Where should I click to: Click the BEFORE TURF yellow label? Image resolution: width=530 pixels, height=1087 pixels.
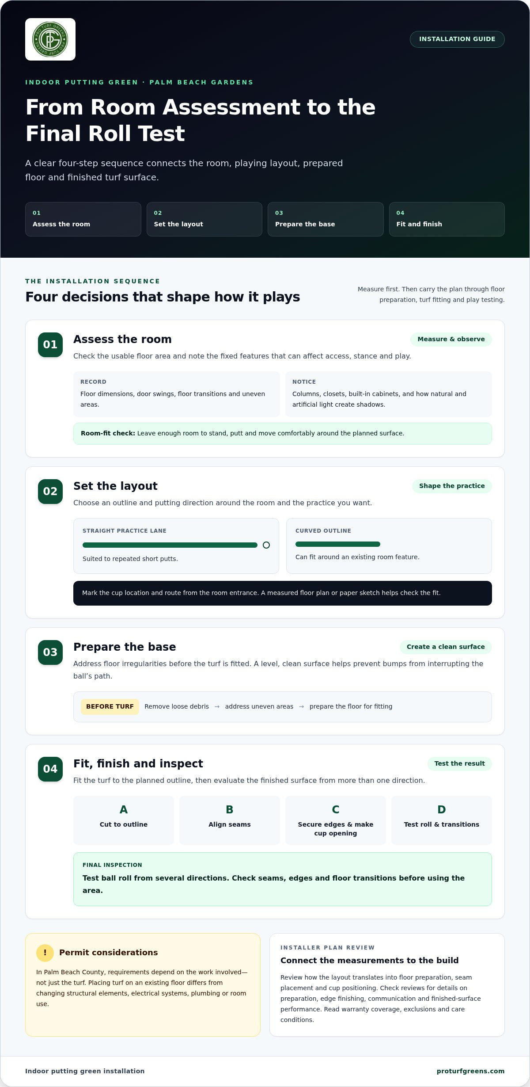[110, 706]
